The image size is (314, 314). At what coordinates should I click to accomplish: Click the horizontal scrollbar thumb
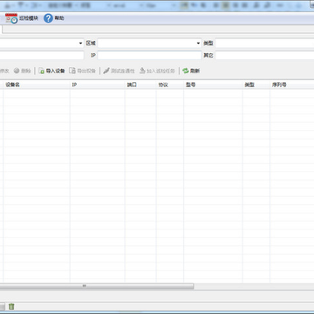97,286
